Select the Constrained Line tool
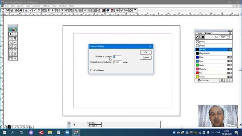The width and height of the screenshot is (242, 136). point(15,43)
